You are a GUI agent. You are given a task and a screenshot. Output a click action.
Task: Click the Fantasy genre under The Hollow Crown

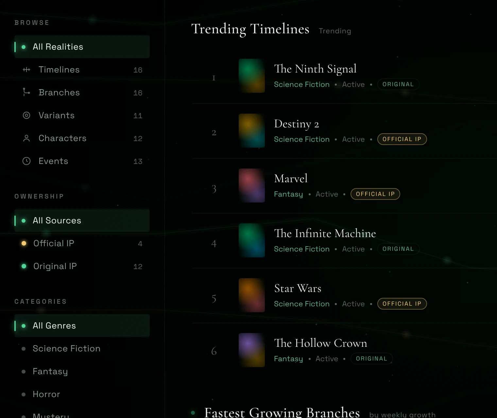288,359
